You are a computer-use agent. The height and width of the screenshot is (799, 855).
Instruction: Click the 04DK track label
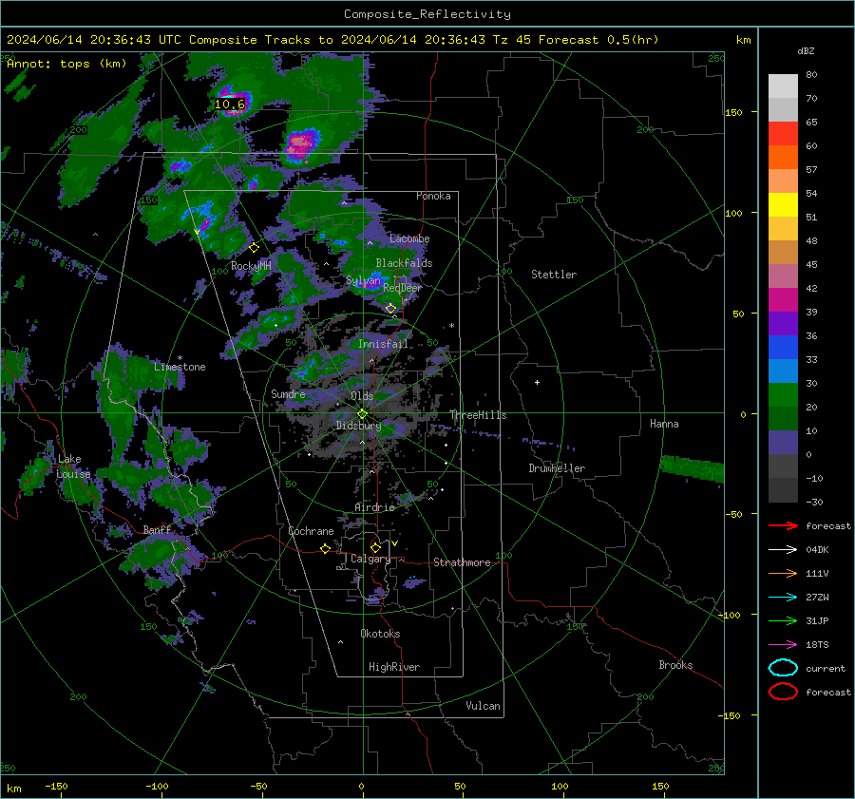coord(817,549)
